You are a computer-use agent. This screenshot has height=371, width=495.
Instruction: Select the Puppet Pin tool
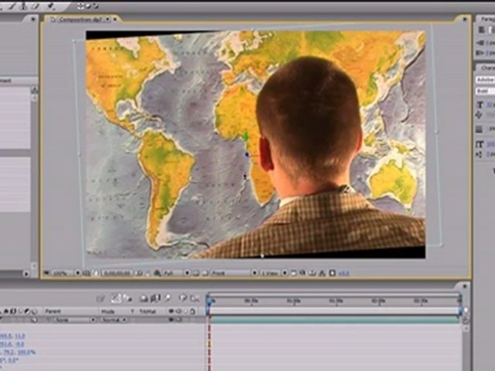tap(51, 6)
